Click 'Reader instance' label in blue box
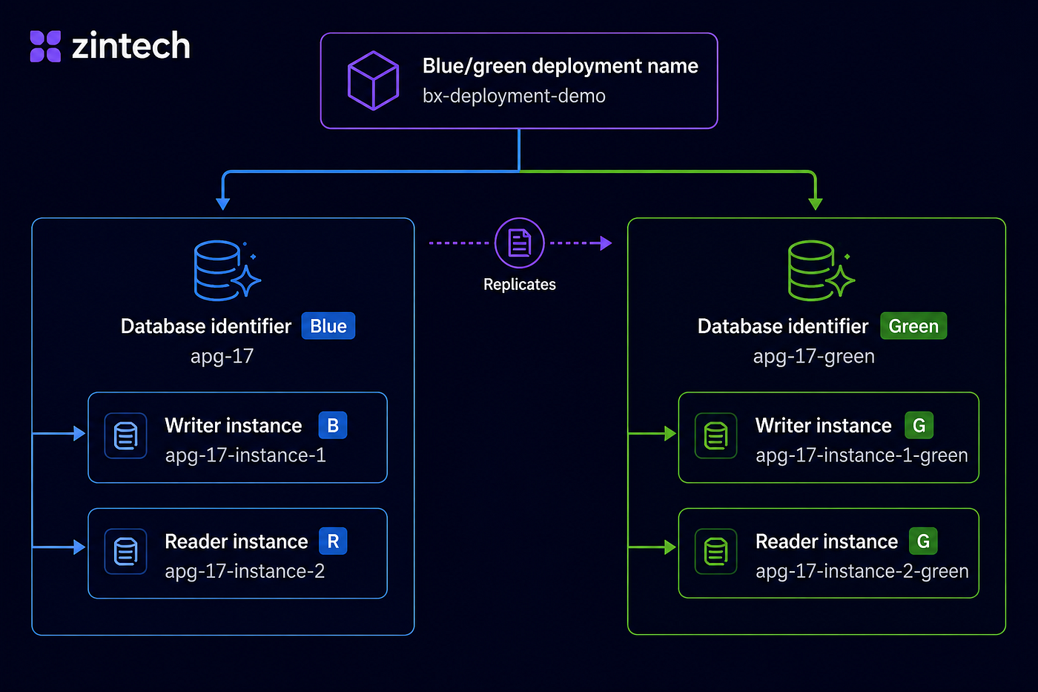The image size is (1038, 692). click(x=237, y=541)
